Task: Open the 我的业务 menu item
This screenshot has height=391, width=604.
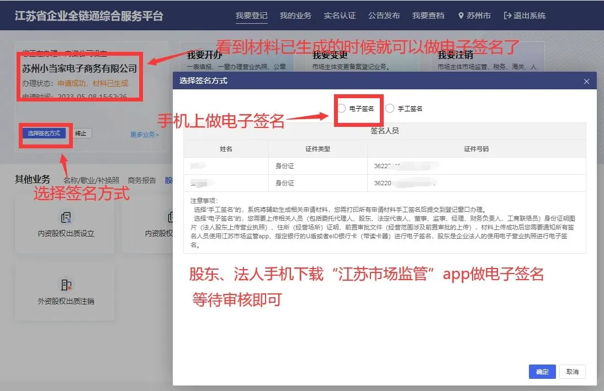Action: [295, 16]
